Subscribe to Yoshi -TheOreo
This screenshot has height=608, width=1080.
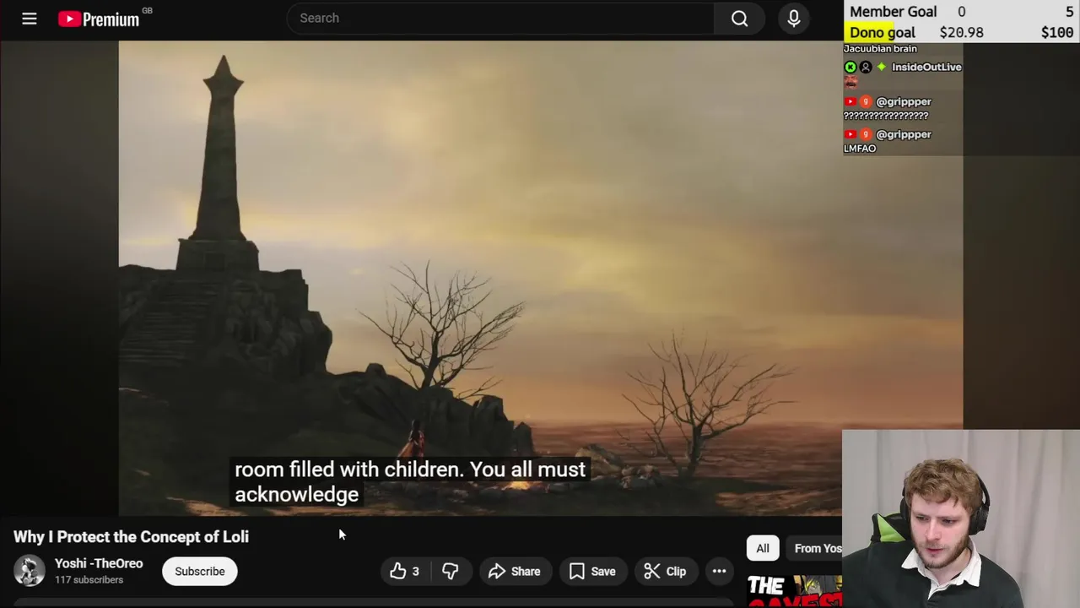pos(200,572)
